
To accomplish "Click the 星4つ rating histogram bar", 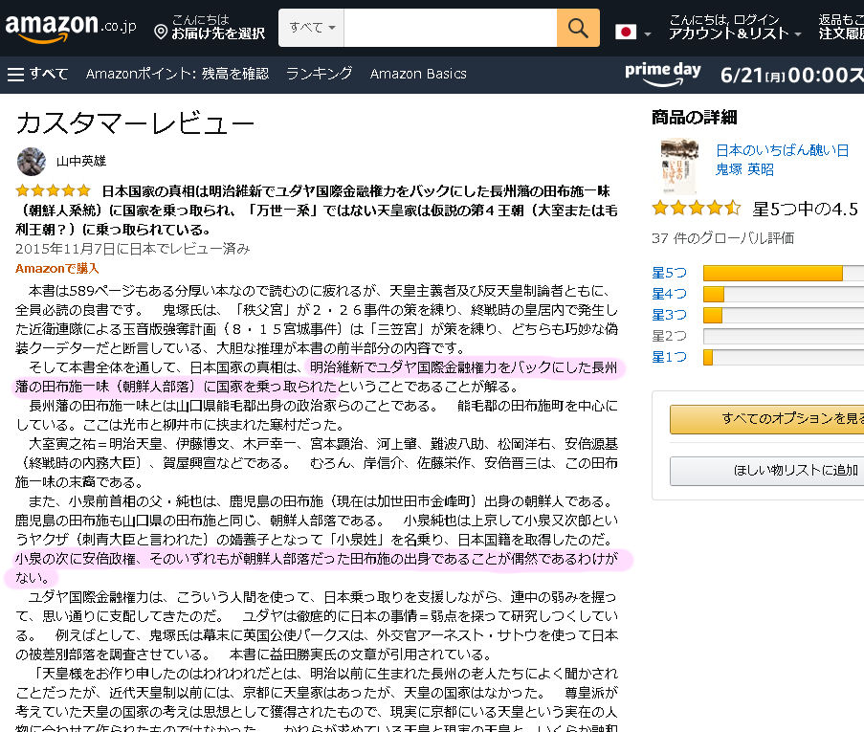I will coord(784,295).
